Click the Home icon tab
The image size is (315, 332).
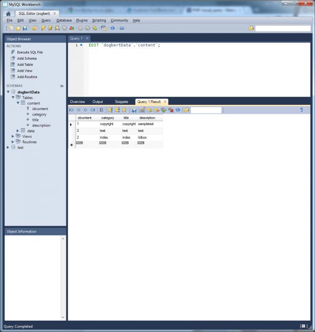pos(8,14)
